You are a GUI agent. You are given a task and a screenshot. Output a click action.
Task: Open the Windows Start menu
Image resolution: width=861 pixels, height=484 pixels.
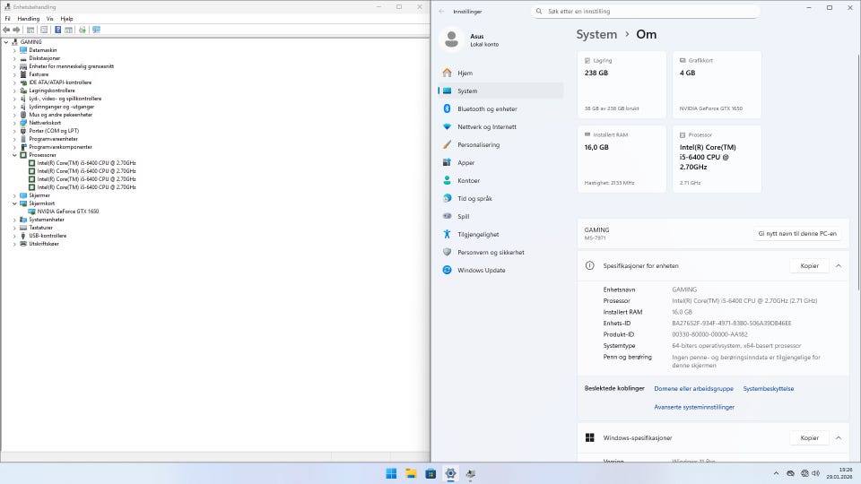coord(391,473)
